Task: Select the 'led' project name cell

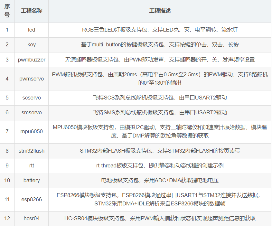Action: coord(32,30)
